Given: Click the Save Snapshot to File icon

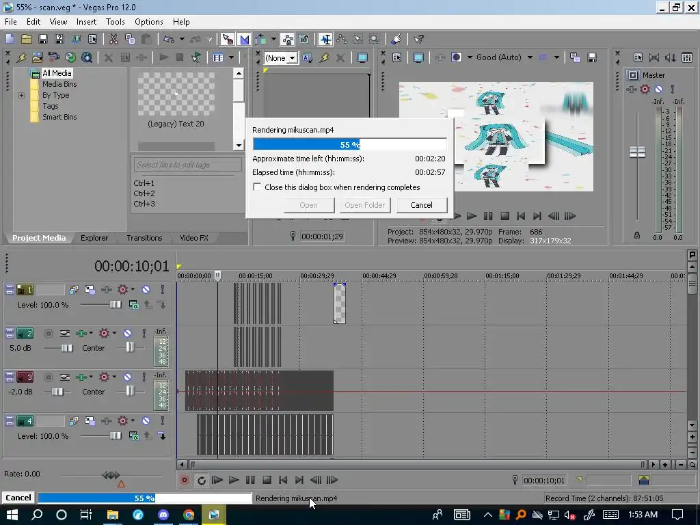Looking at the screenshot, I should pyautogui.click(x=592, y=57).
